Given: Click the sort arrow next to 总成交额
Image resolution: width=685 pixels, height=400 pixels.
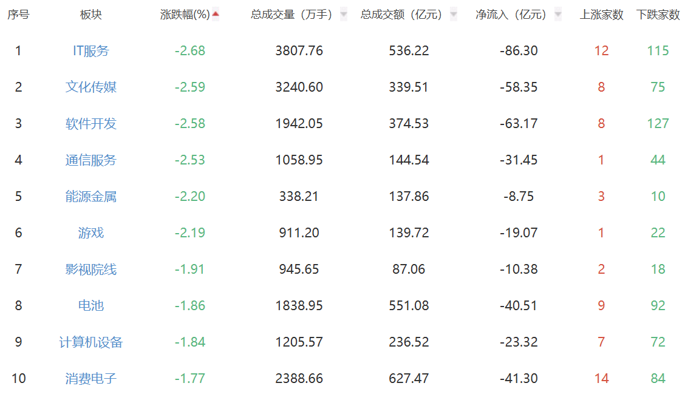Looking at the screenshot, I should coord(454,14).
